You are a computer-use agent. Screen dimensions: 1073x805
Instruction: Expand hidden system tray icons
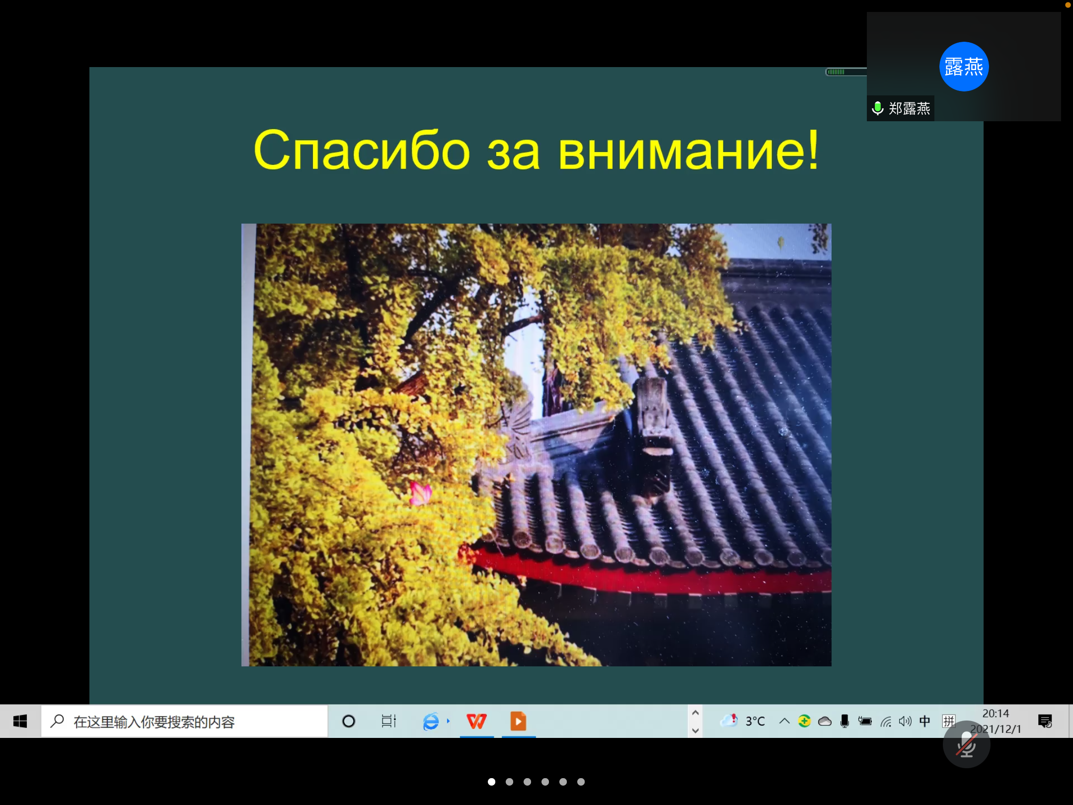coord(784,721)
